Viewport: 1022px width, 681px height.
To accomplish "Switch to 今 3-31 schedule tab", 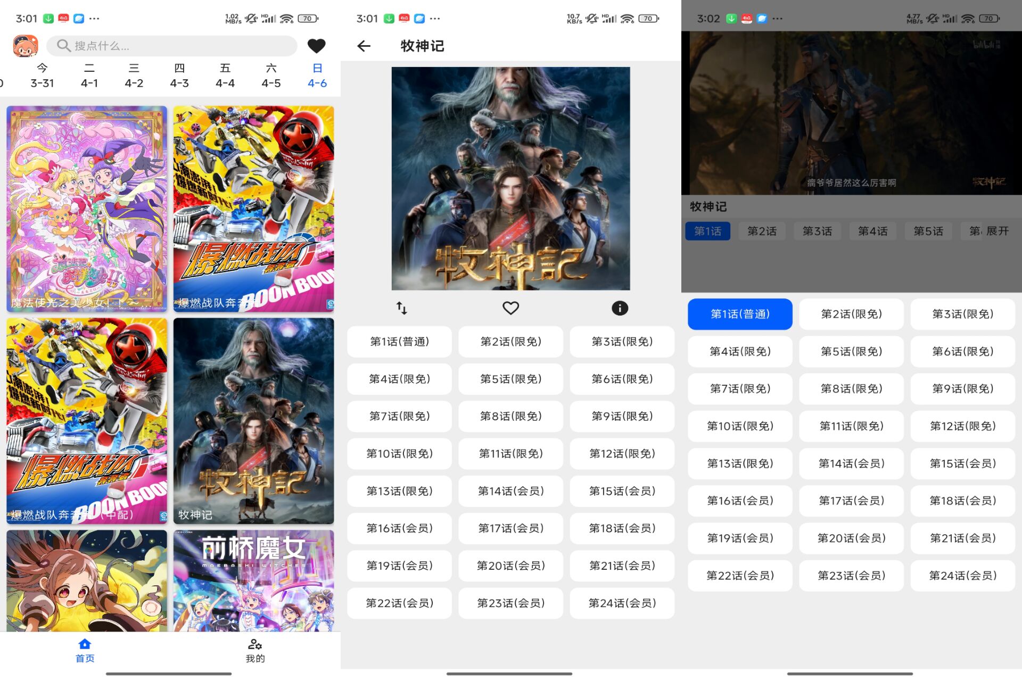I will tap(42, 76).
